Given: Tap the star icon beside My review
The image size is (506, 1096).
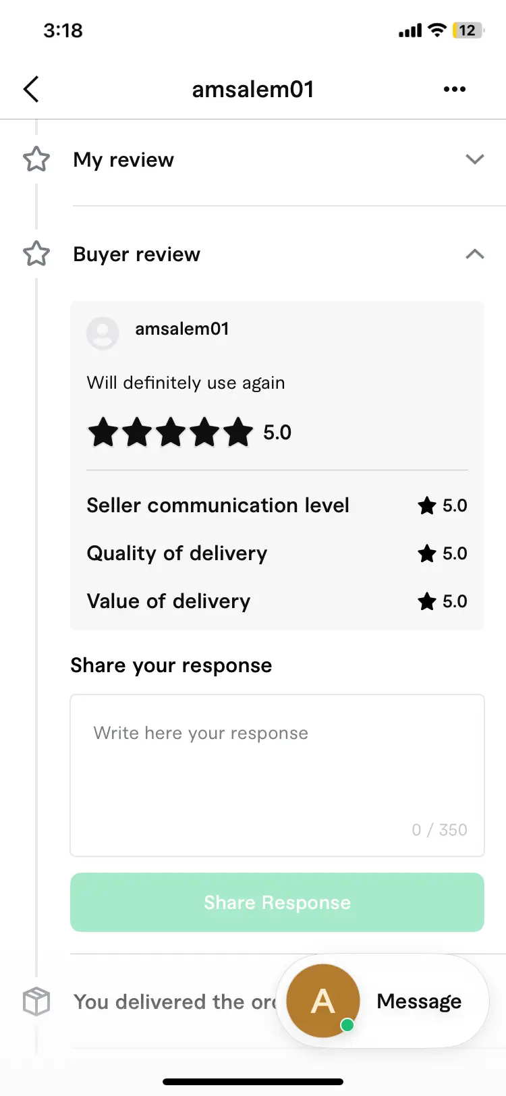Looking at the screenshot, I should [36, 160].
